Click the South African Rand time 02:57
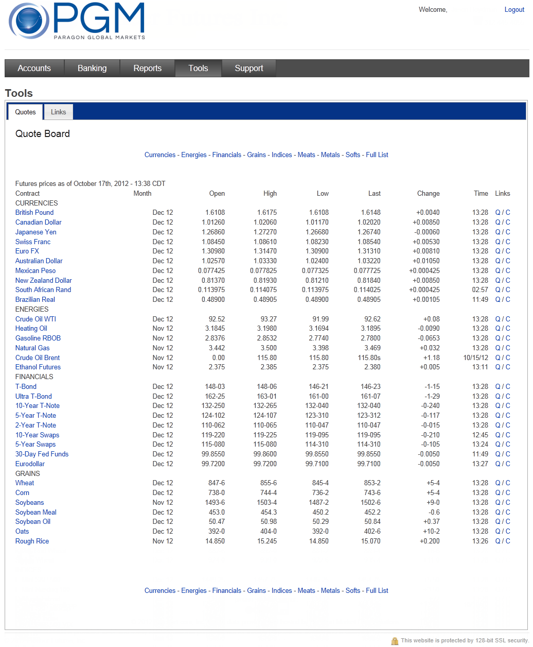 tap(480, 290)
